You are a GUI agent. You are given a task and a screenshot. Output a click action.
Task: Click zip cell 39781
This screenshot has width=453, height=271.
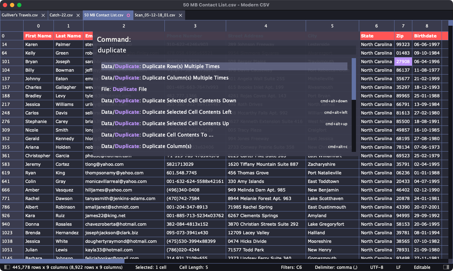click(403, 232)
